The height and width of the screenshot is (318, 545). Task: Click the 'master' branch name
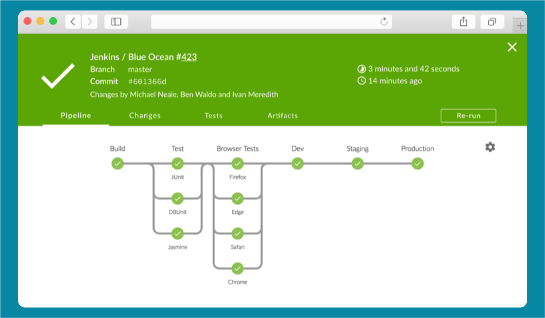point(140,69)
